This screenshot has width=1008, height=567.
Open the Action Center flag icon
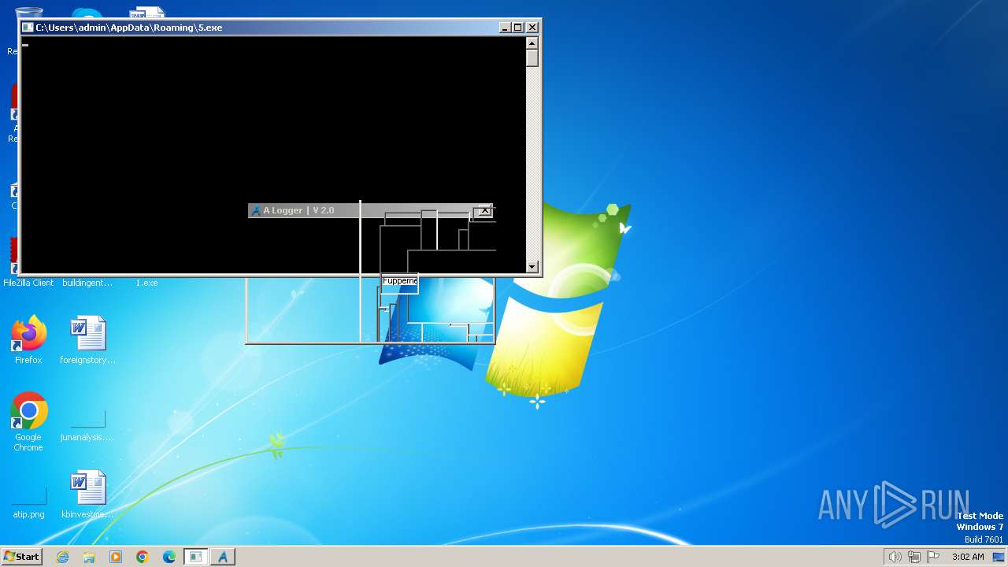coord(933,557)
